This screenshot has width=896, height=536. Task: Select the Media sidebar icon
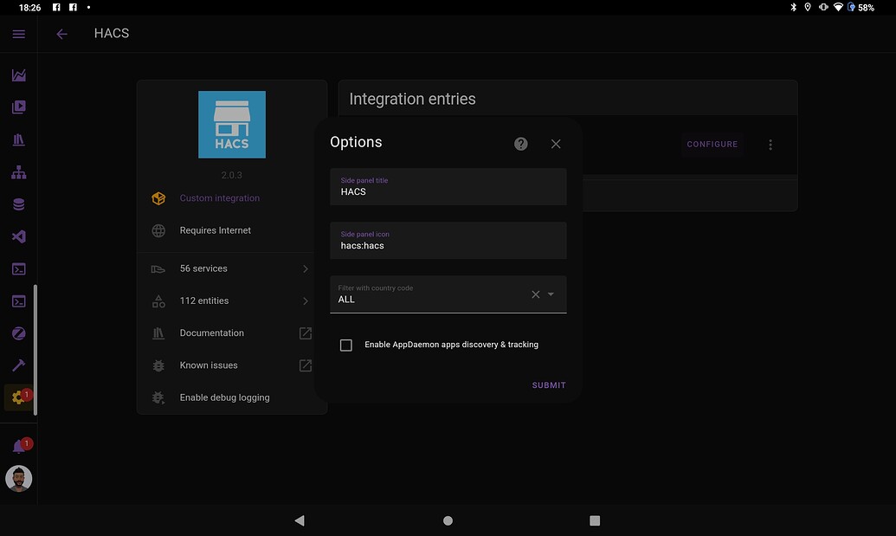click(x=18, y=107)
